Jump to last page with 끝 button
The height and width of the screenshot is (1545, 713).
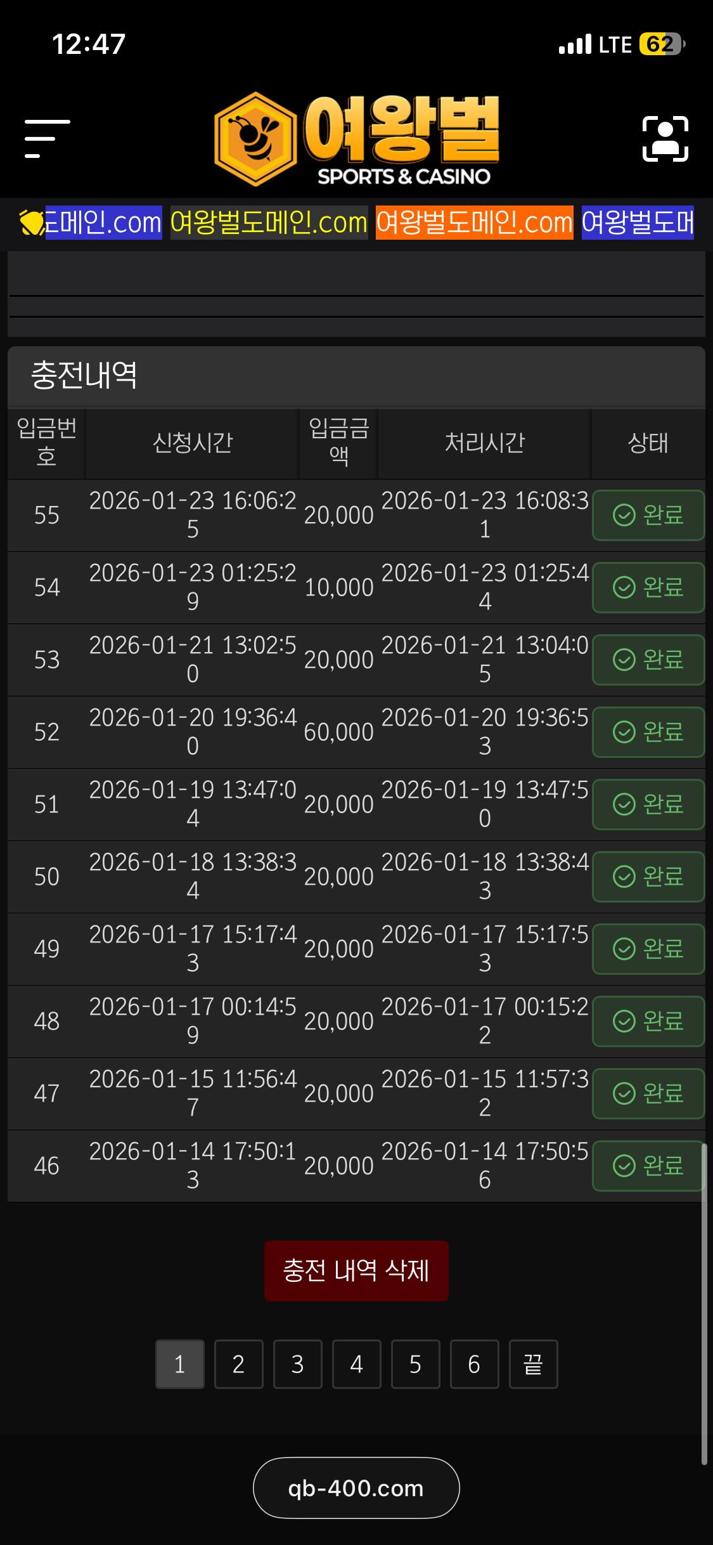pyautogui.click(x=533, y=1364)
